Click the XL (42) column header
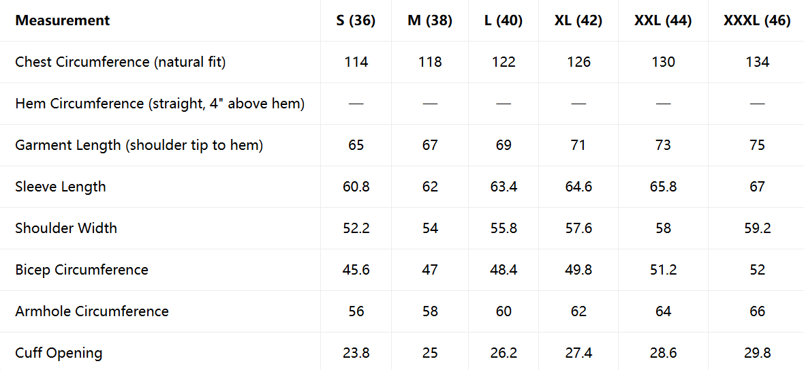Viewport: 804px width, 370px height. [578, 20]
